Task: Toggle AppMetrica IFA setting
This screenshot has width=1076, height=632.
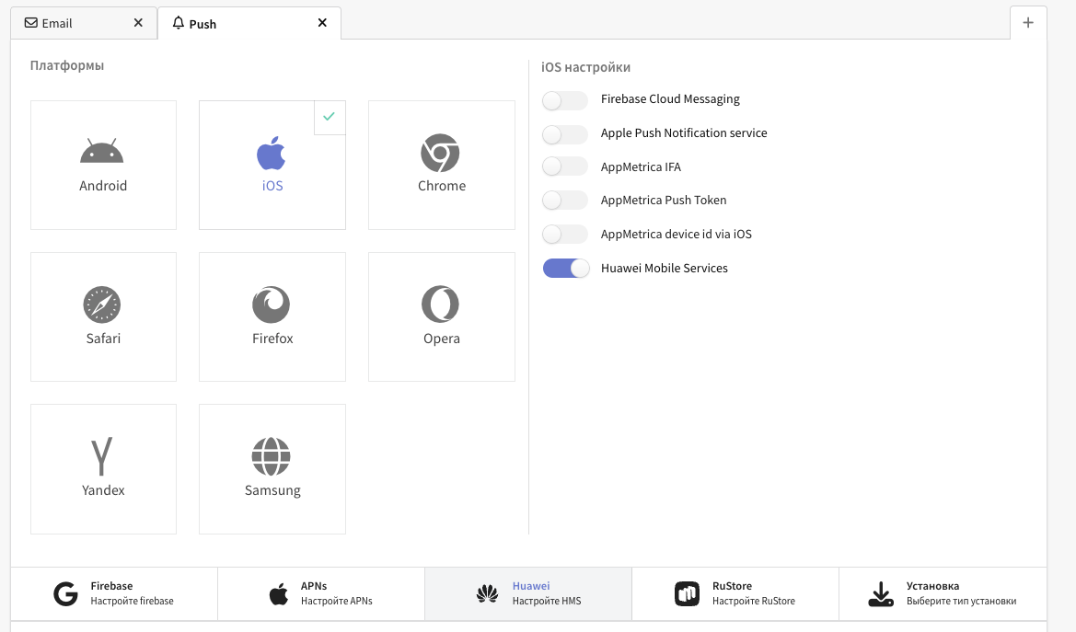Action: (x=565, y=167)
